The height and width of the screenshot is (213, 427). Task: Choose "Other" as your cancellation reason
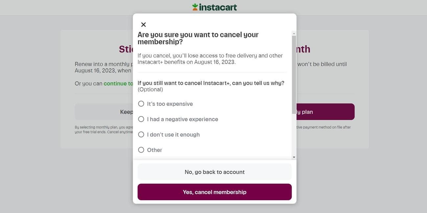(x=141, y=150)
